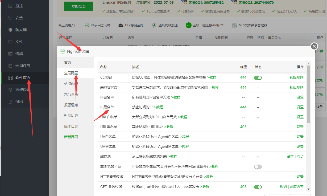Image resolution: width=327 pixels, height=196 pixels.
Task: Click 响应内容 for GET-参数过滤
Action: (297, 187)
